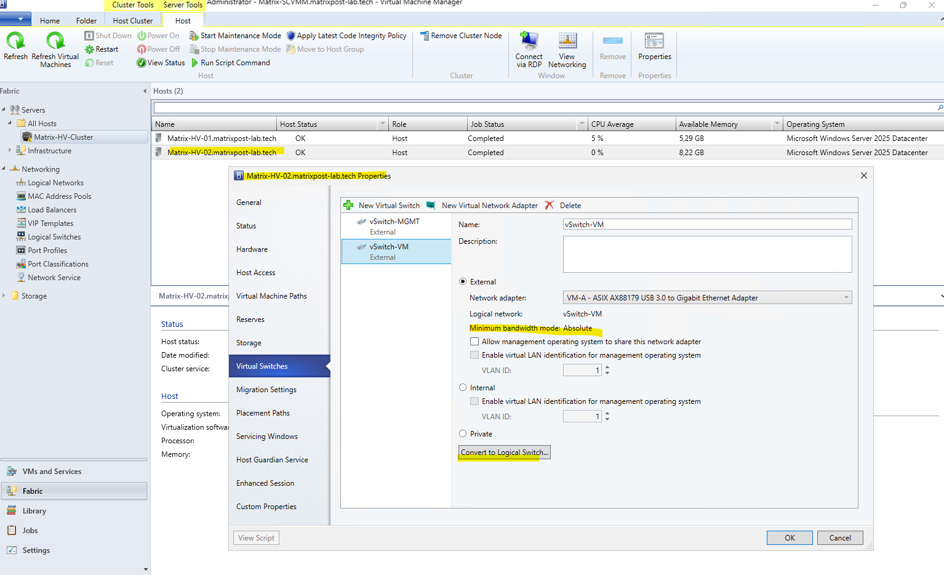
Task: Expand the Infrastructure tree node
Action: coord(10,150)
